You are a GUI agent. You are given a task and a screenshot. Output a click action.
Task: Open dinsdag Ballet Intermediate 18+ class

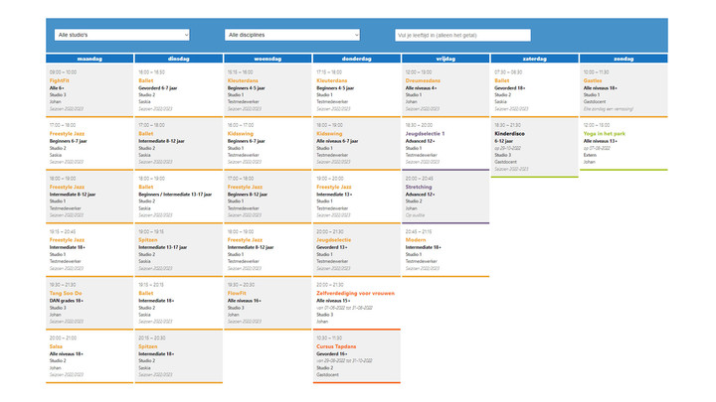coord(179,303)
